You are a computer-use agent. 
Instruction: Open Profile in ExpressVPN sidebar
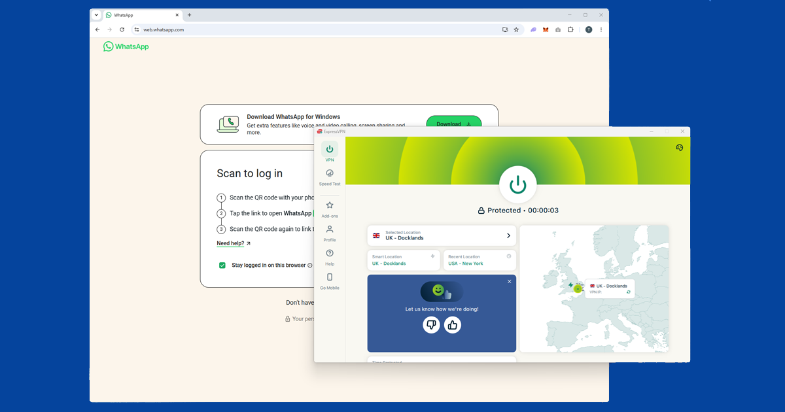click(x=330, y=233)
